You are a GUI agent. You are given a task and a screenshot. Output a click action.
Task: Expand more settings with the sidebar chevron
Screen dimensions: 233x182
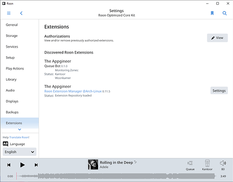click(x=19, y=130)
